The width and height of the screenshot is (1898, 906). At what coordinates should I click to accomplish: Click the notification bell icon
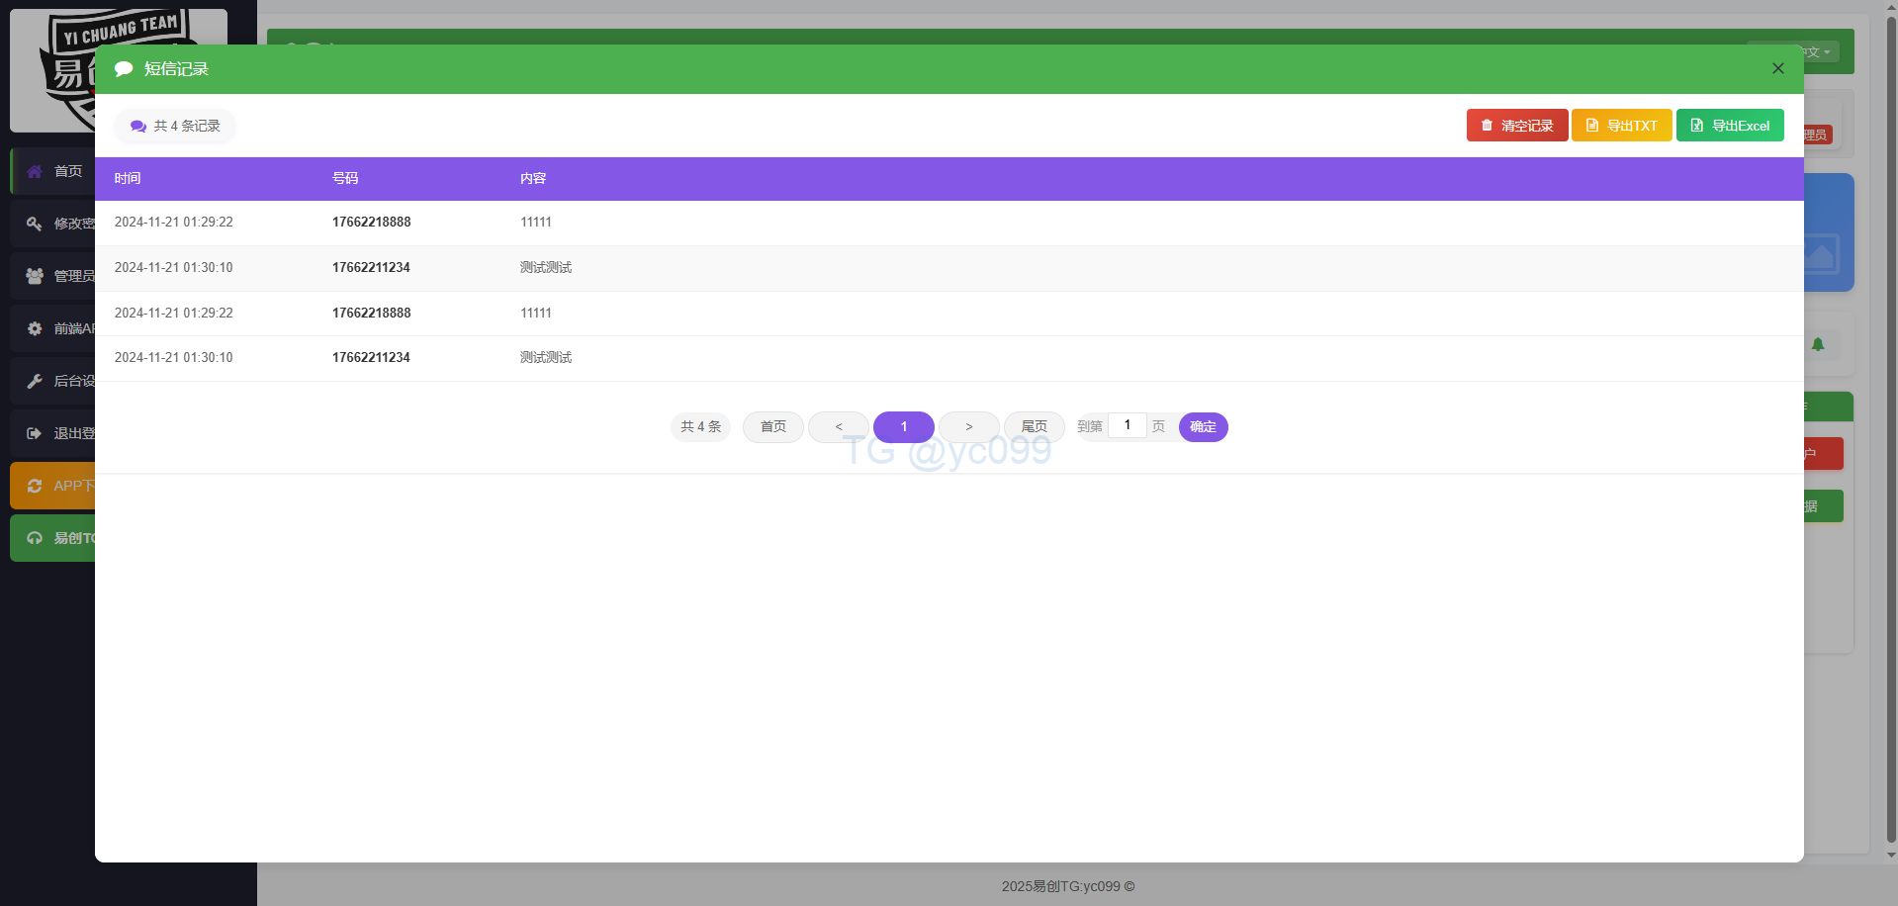(1817, 344)
